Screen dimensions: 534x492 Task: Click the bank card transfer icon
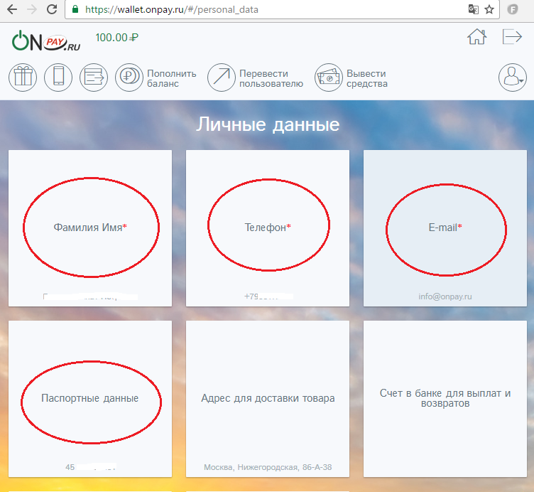94,77
